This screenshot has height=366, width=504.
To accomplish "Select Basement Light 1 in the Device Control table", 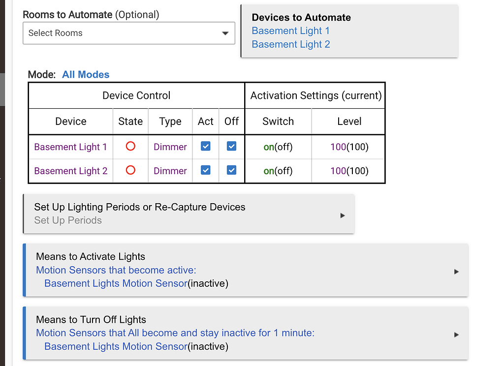I will pyautogui.click(x=70, y=147).
